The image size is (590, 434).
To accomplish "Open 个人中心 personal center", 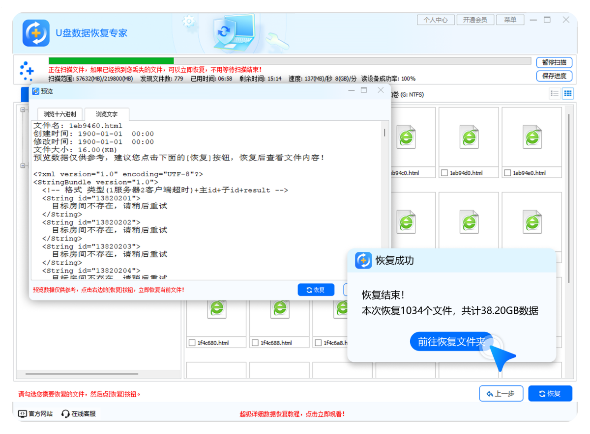I will point(436,20).
